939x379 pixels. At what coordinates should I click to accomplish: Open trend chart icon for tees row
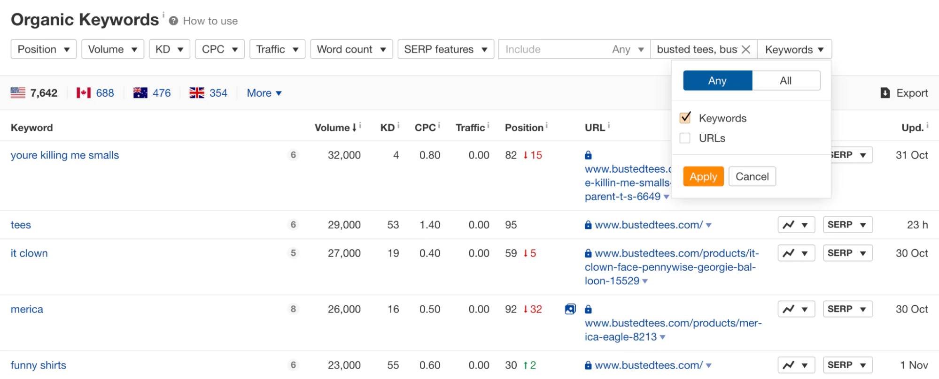tap(789, 225)
